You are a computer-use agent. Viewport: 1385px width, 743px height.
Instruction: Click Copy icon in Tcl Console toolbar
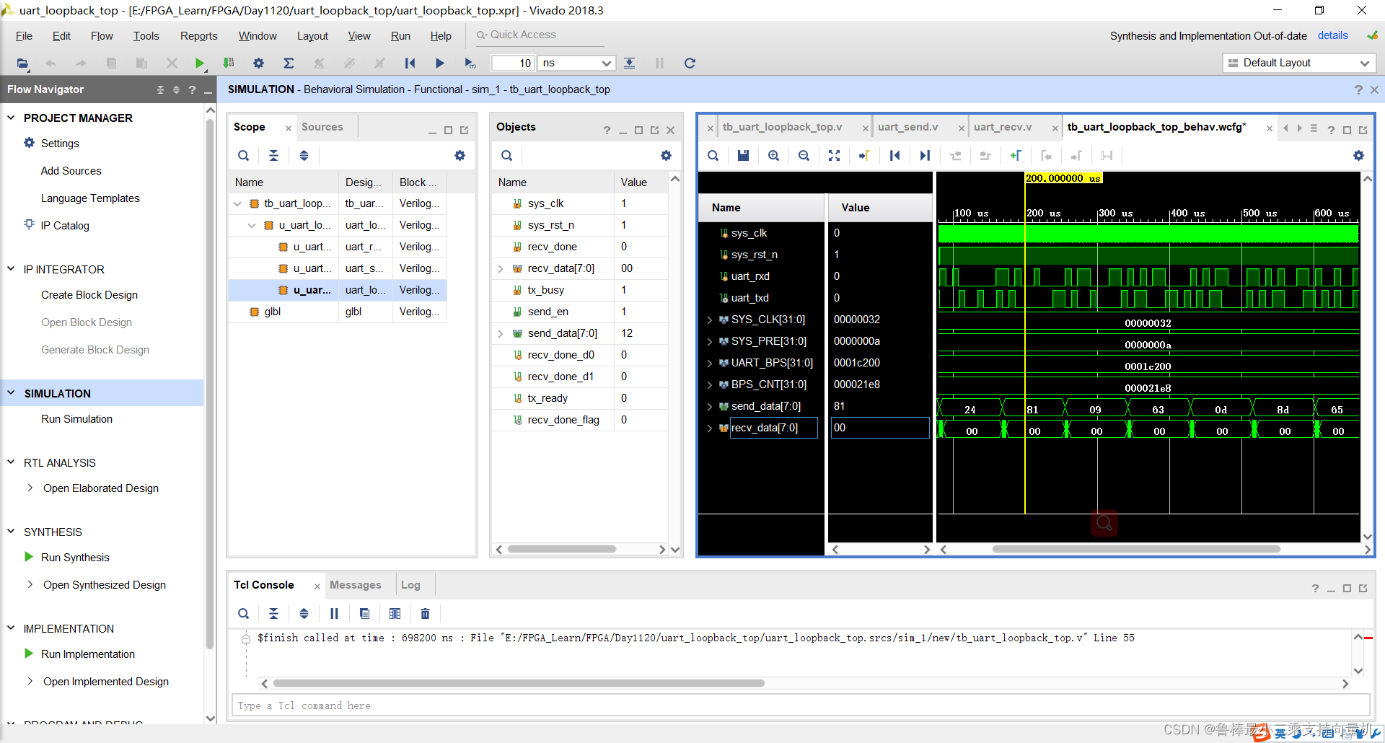click(364, 614)
